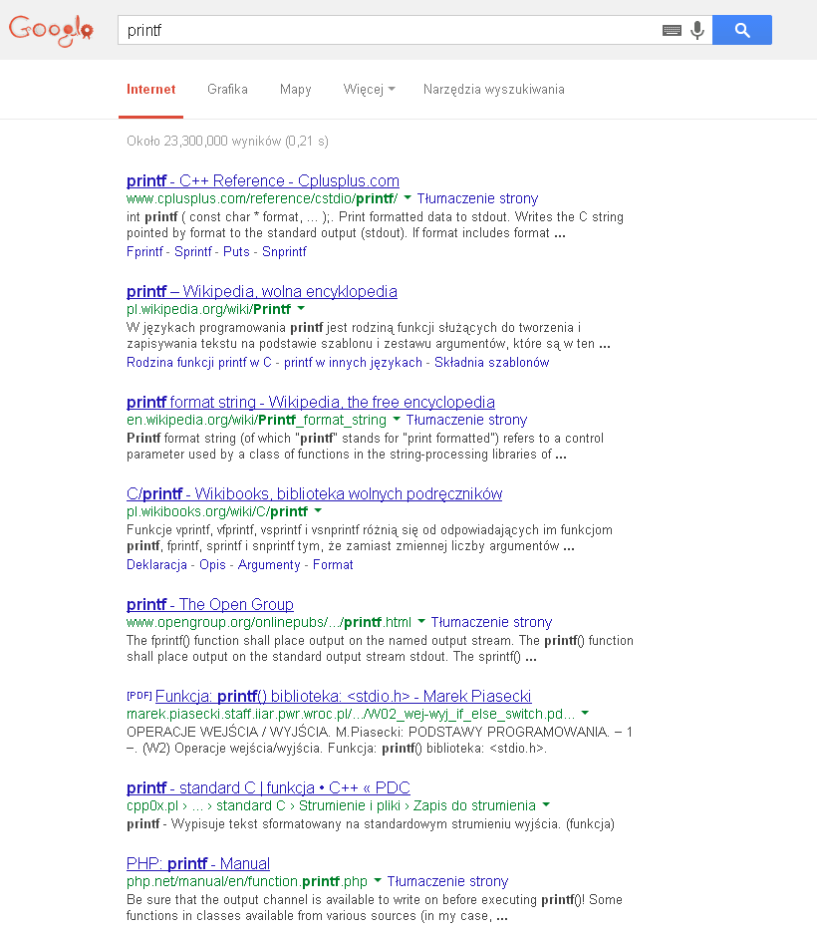Select the Internet tab

(x=150, y=90)
